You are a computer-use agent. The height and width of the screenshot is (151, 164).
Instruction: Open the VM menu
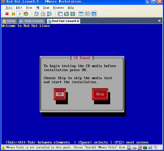tap(38, 8)
